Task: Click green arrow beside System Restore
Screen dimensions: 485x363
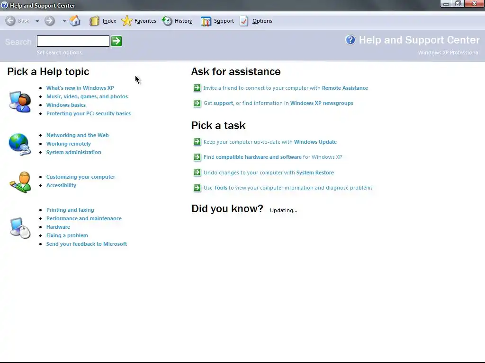Action: pos(197,172)
